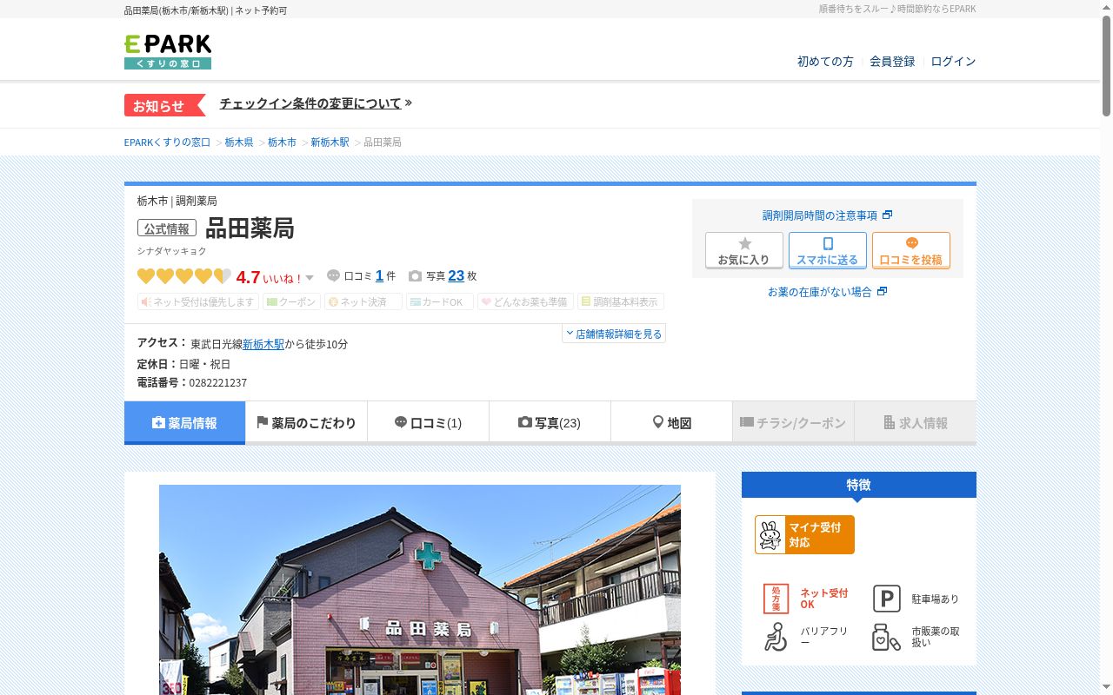Click the 初めての方 link
Viewport: 1113px width, 695px height.
[x=825, y=62]
